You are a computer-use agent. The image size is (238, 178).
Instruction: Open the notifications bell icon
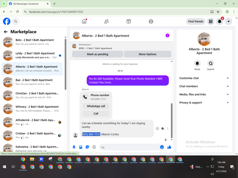219,21
